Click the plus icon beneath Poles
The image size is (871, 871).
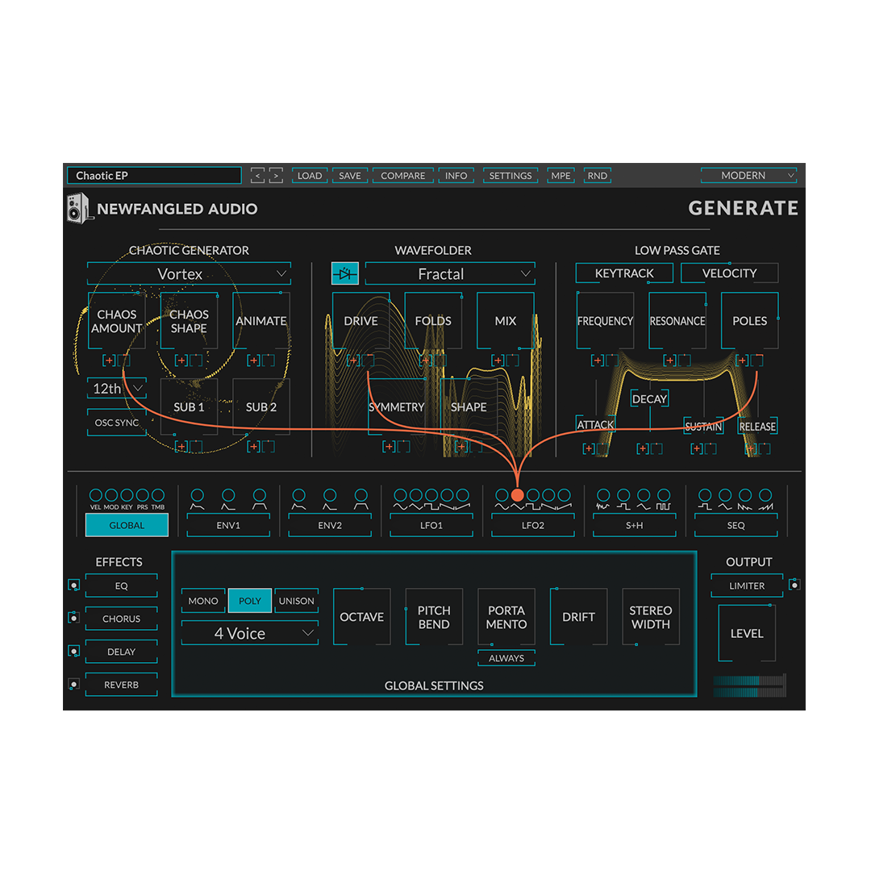pos(742,360)
